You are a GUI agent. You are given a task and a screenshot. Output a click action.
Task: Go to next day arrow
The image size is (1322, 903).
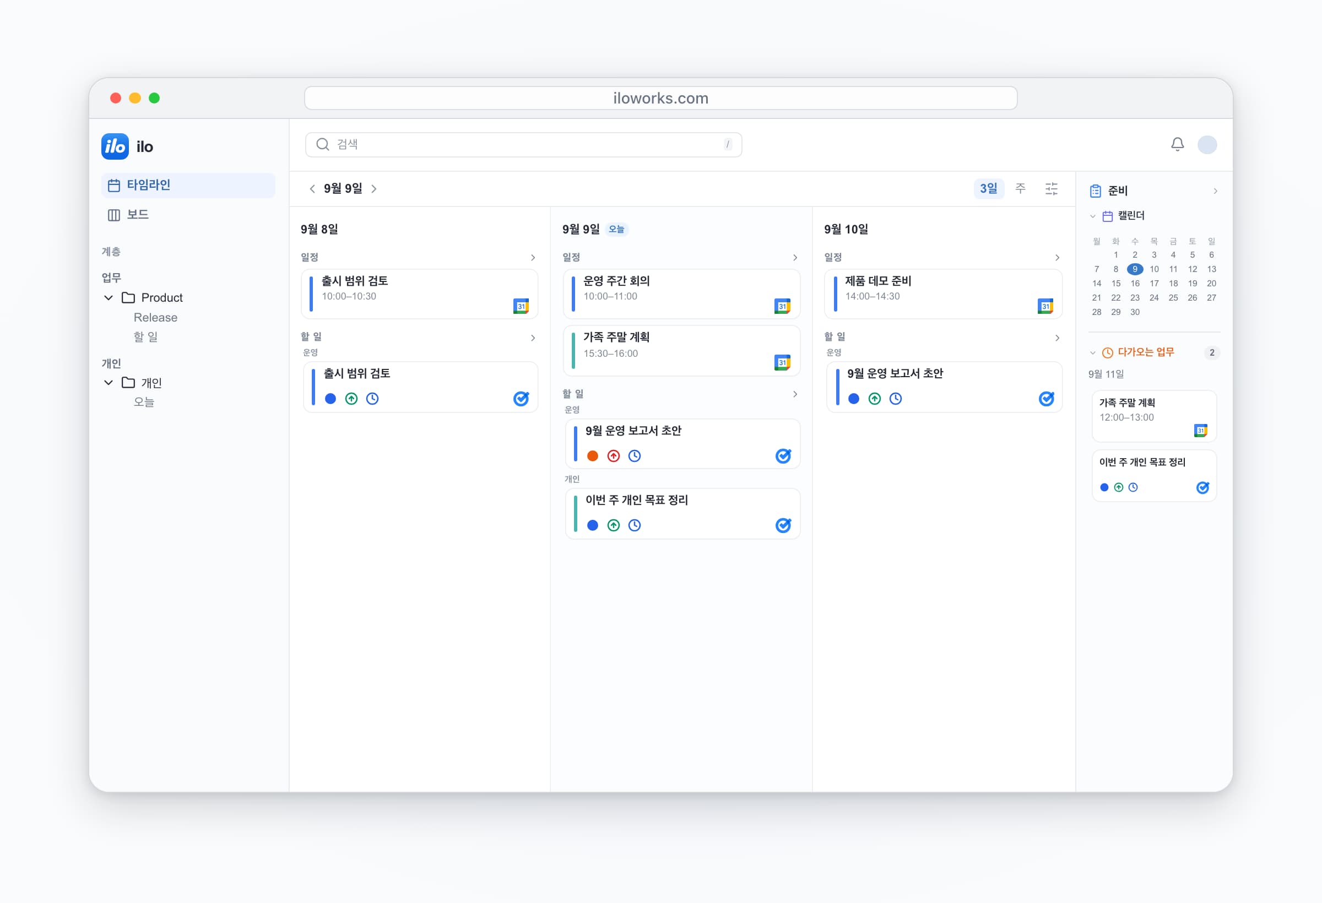pos(373,189)
